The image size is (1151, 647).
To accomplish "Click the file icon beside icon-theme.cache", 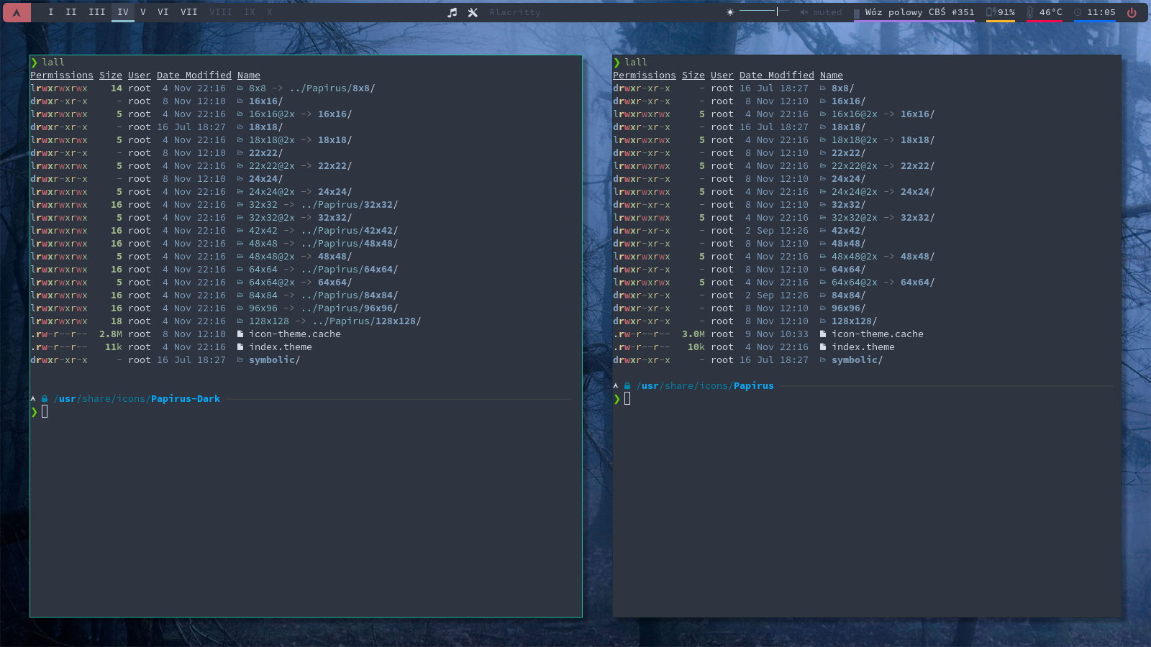I will (240, 334).
